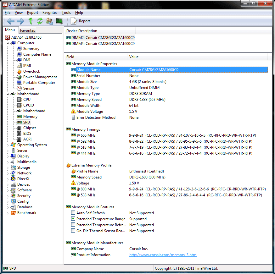Click the Portable Computer laptop icon
Screen dimensions: 275x274
(x=19, y=83)
